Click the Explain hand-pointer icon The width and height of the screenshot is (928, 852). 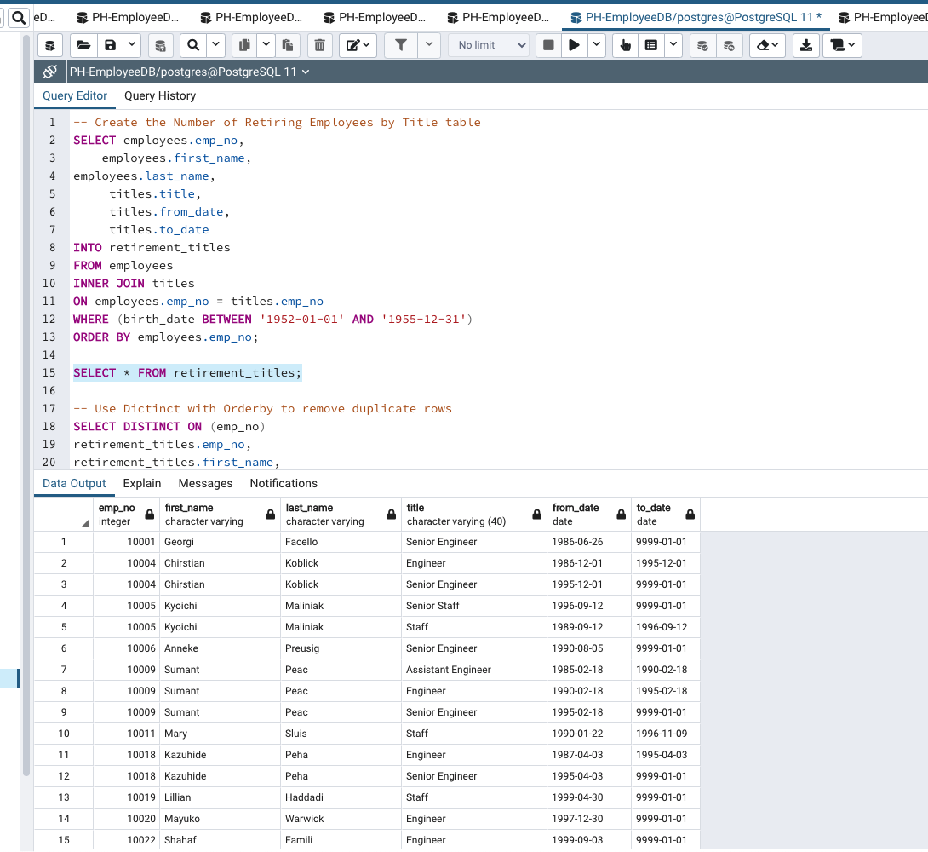(626, 46)
